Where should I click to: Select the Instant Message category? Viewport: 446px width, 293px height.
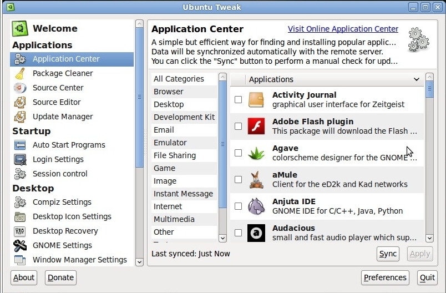coord(184,194)
